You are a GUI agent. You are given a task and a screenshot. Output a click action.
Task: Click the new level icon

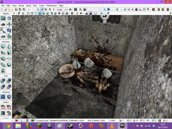[2, 10]
